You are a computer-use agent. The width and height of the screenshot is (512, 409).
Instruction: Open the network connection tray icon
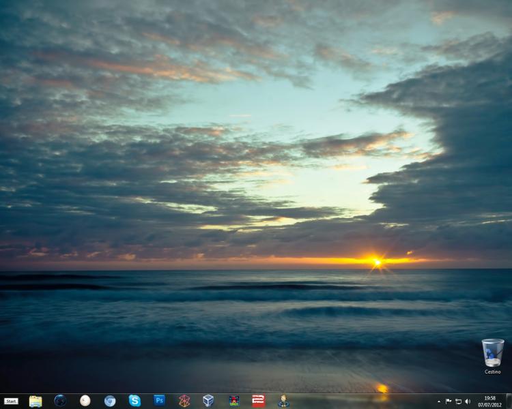tap(458, 402)
